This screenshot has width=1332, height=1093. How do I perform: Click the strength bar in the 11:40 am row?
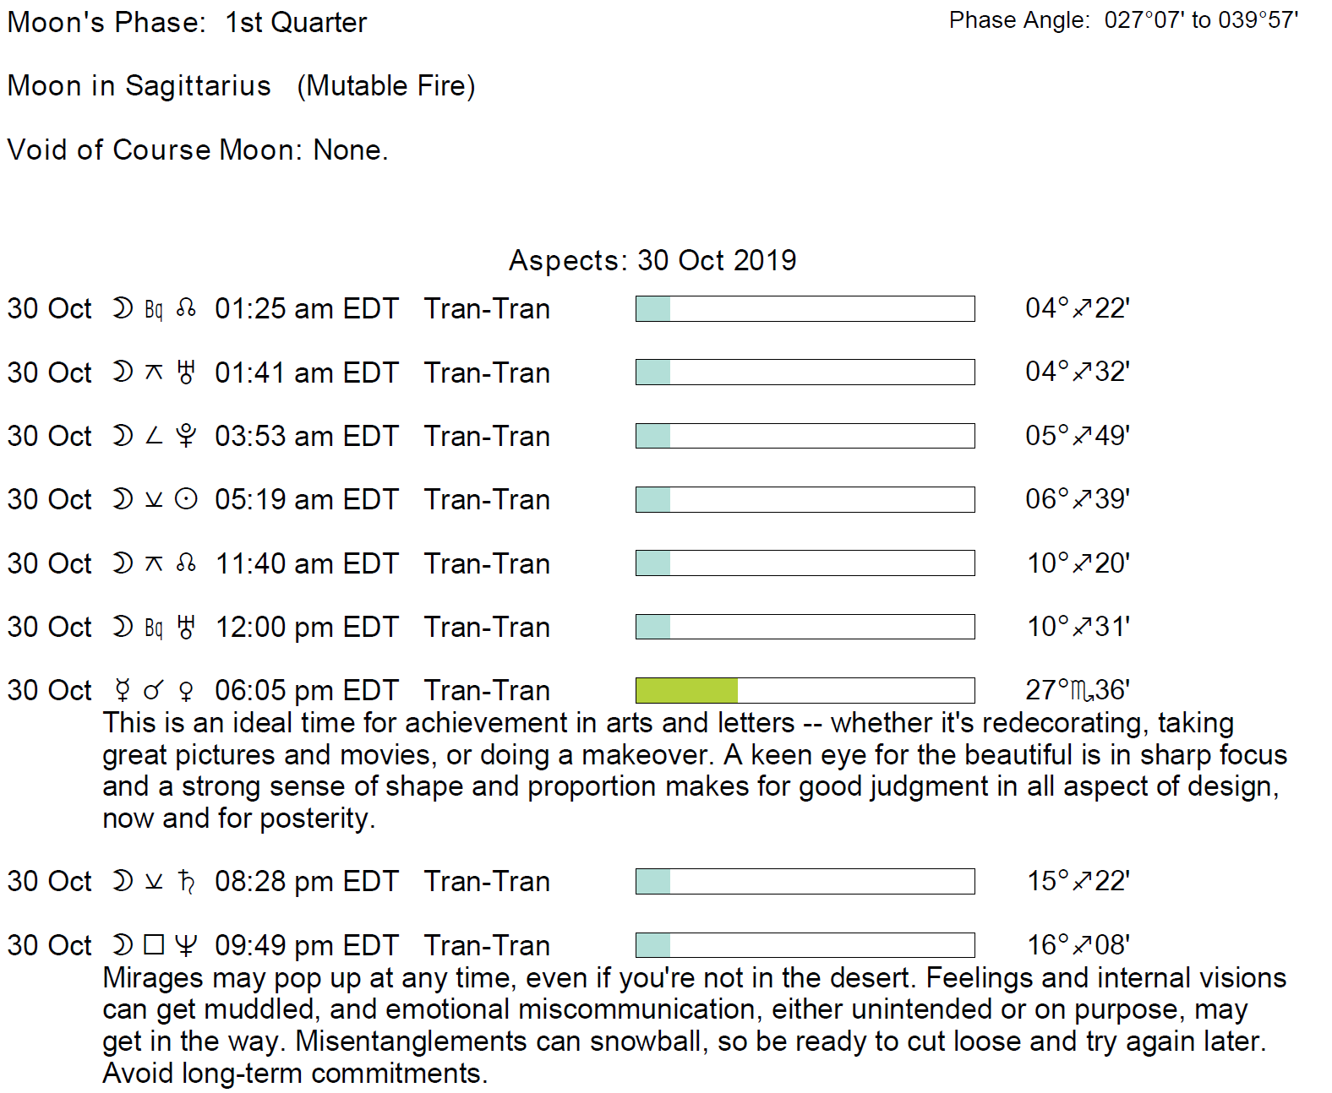coord(805,563)
